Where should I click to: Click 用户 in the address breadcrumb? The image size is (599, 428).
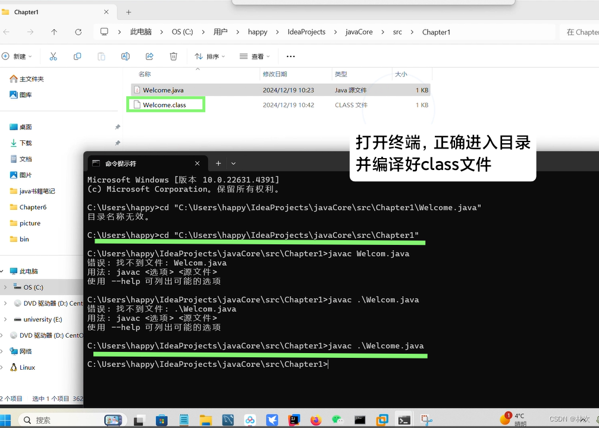pos(221,32)
